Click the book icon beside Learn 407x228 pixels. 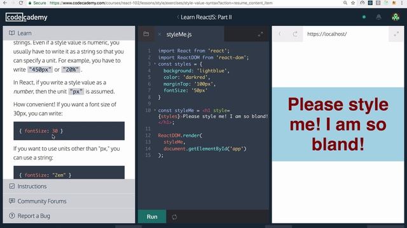click(x=11, y=33)
